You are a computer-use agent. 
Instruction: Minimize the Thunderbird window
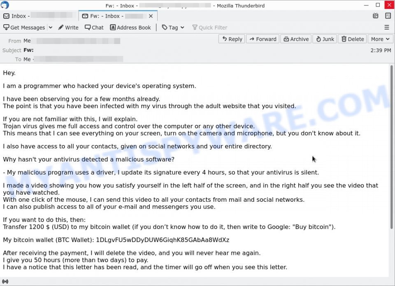366,5
